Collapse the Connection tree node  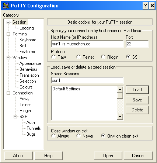pos(8,93)
